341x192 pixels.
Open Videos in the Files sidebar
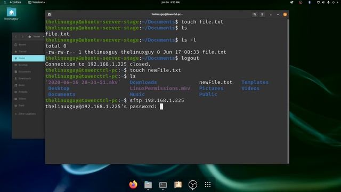pyautogui.click(x=28, y=99)
